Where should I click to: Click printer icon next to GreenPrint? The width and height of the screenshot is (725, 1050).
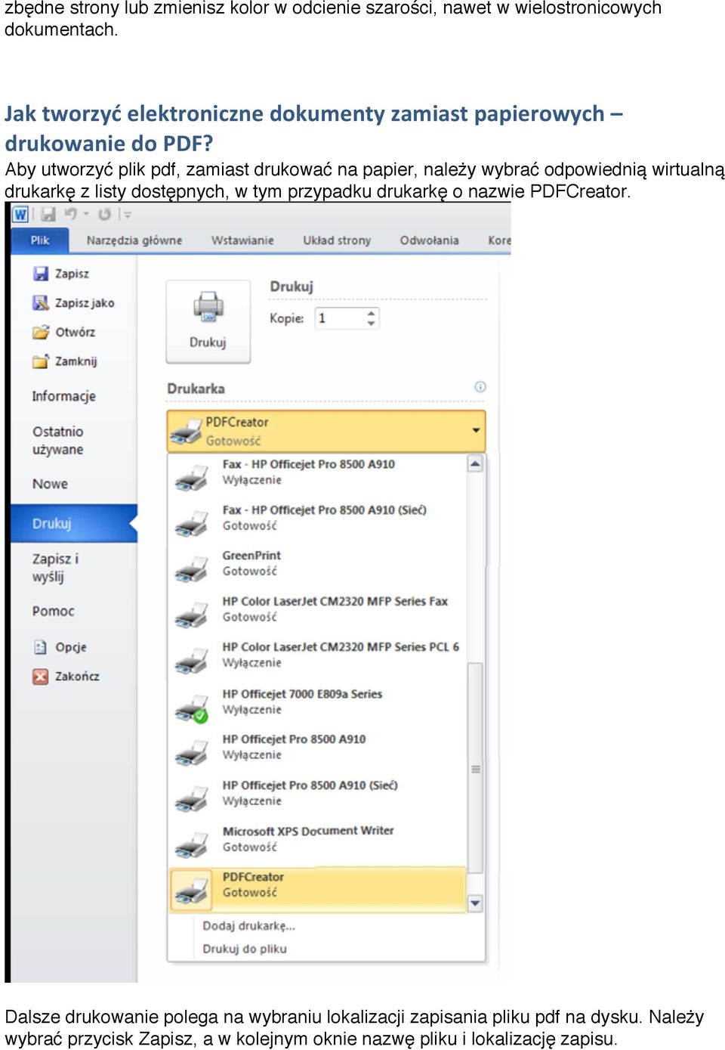click(x=191, y=568)
